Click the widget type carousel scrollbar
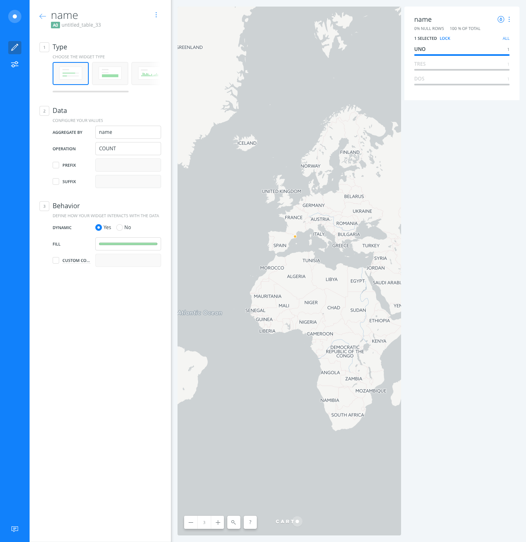The image size is (526, 542). click(x=90, y=92)
